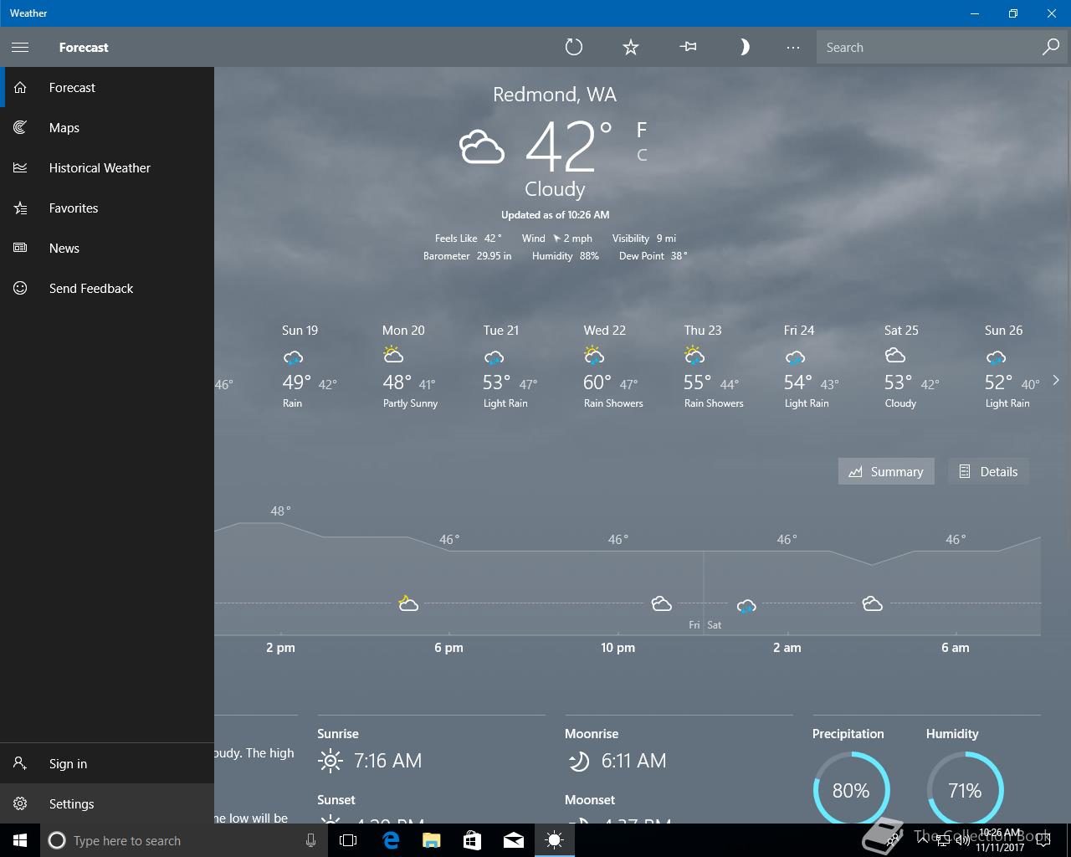1071x857 pixels.
Task: Click the Weather app taskbar icon
Action: click(x=554, y=840)
